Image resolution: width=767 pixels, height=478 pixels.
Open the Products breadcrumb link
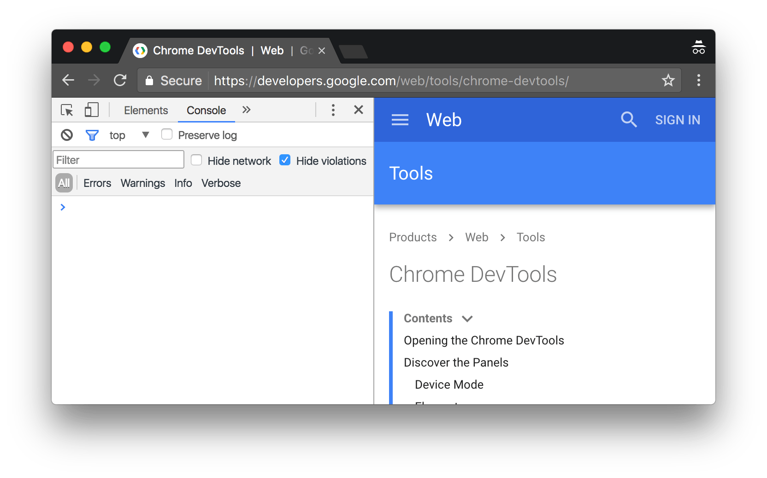(413, 237)
